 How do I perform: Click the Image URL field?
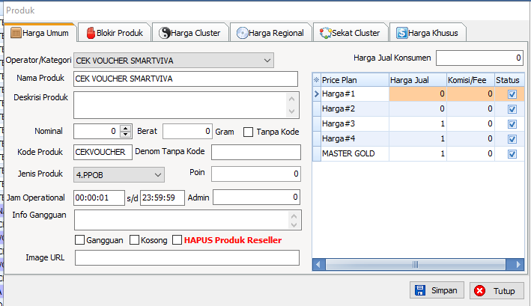(x=187, y=257)
